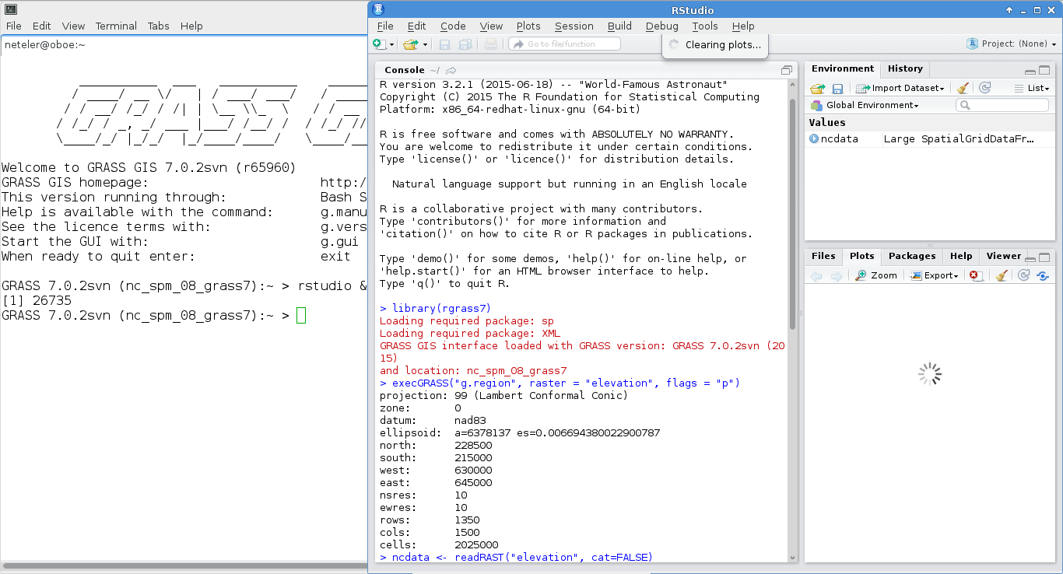Open the terminal window's Tabs menu

(159, 26)
